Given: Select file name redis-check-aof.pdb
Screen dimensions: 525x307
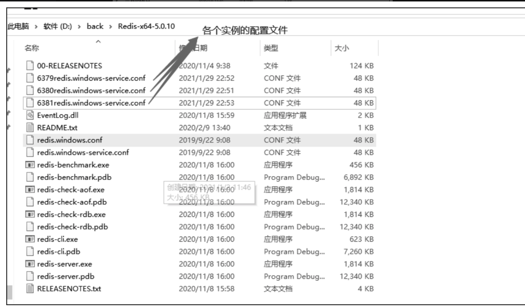Looking at the screenshot, I should pyautogui.click(x=72, y=202).
